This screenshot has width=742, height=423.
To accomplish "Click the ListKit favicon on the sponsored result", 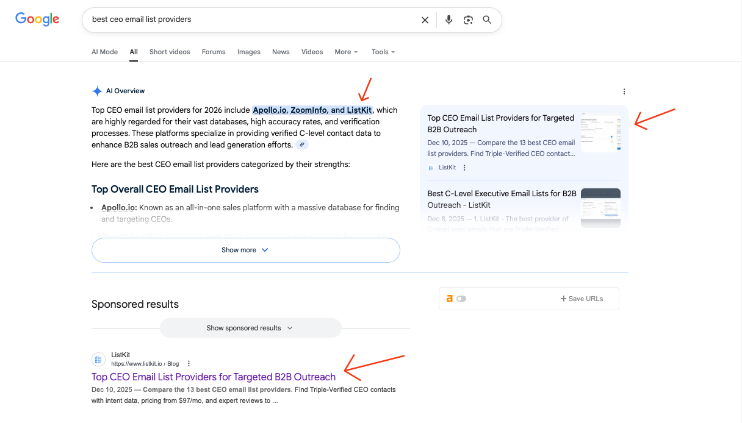I will (98, 359).
